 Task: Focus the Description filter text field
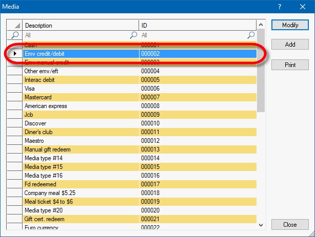(x=77, y=35)
